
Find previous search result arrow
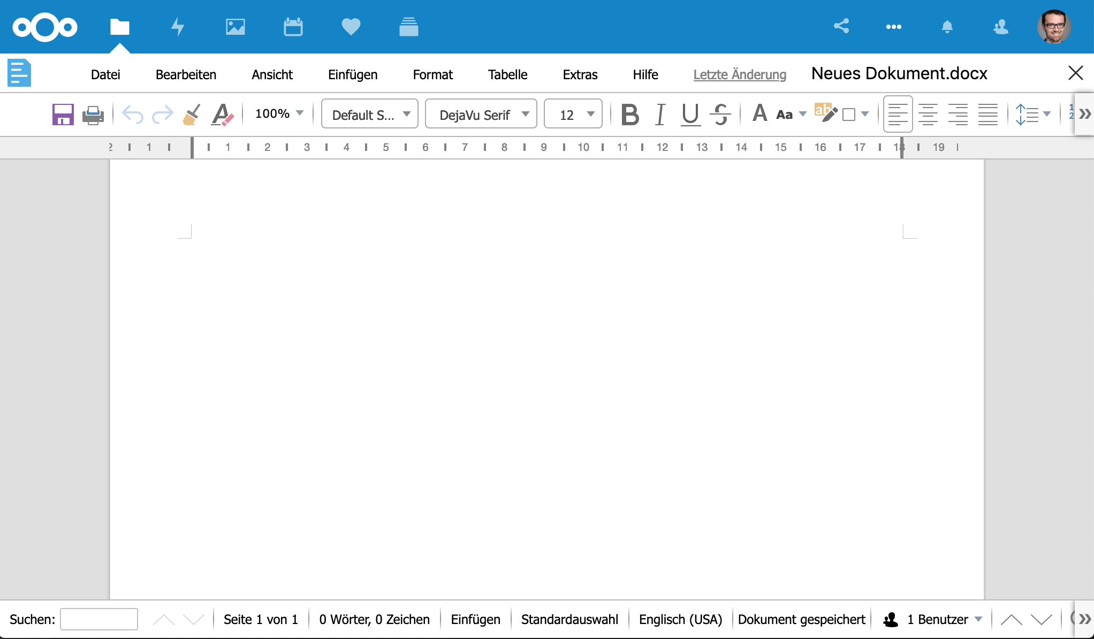164,620
